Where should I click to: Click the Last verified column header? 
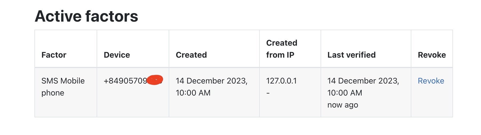click(x=352, y=55)
